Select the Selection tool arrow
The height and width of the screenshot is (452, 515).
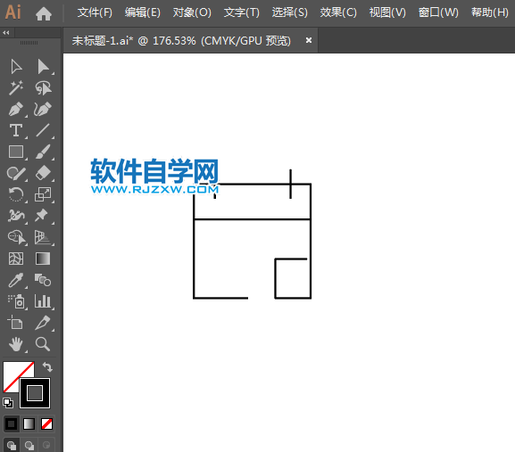[x=16, y=67]
